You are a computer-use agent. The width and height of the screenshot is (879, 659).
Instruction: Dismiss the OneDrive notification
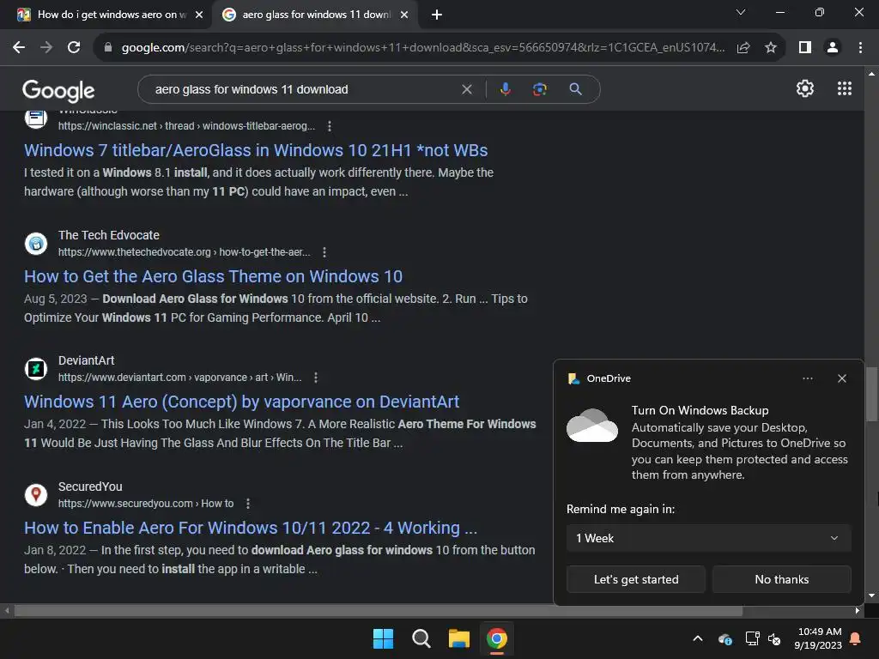[x=841, y=378]
